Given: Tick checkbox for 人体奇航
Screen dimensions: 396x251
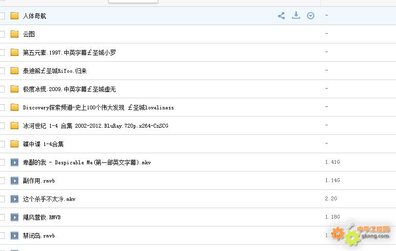Looking at the screenshot, I should [2, 16].
